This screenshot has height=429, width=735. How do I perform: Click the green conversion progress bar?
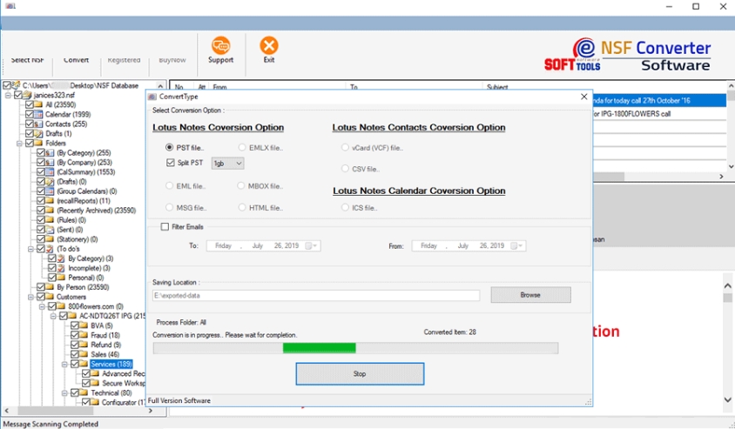coord(320,348)
